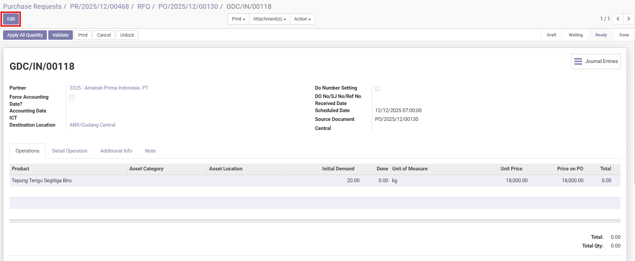Click the Edit button
The height and width of the screenshot is (261, 635).
tap(11, 19)
